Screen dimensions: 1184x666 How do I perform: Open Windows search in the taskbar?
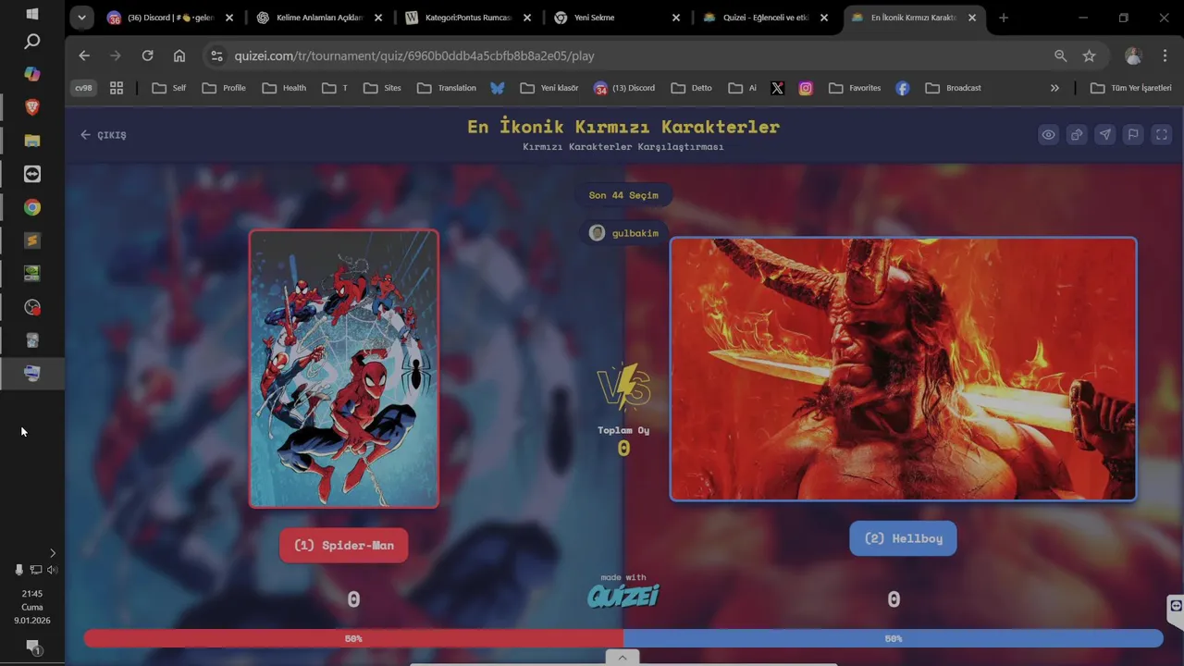click(x=32, y=42)
